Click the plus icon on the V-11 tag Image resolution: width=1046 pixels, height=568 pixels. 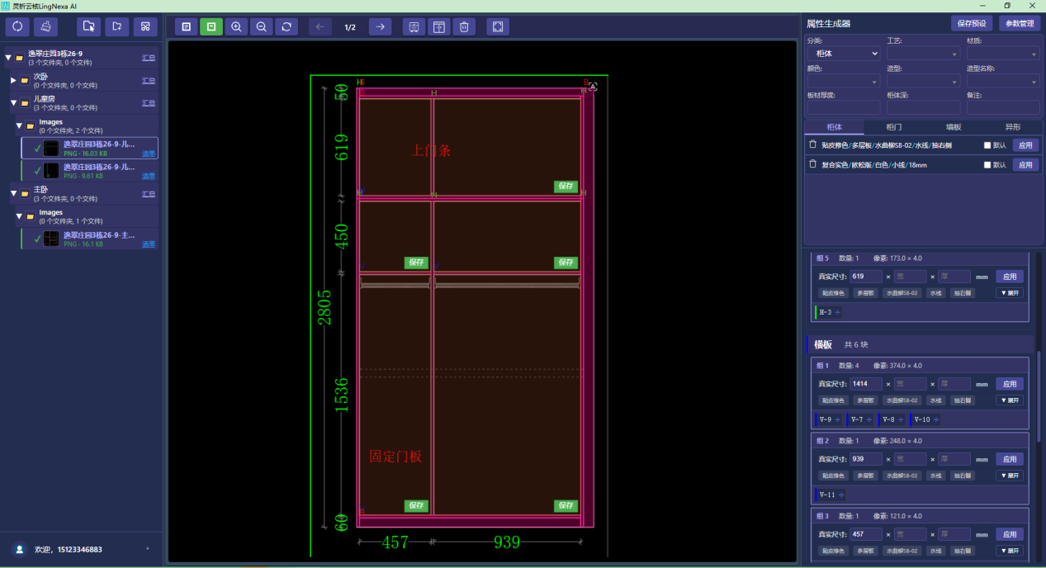click(841, 495)
